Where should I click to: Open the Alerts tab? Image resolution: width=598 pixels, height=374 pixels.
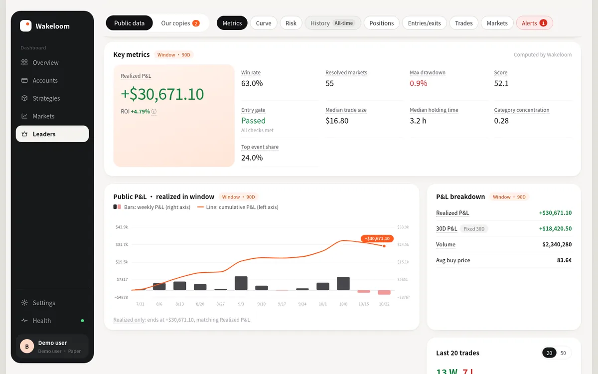pos(535,23)
